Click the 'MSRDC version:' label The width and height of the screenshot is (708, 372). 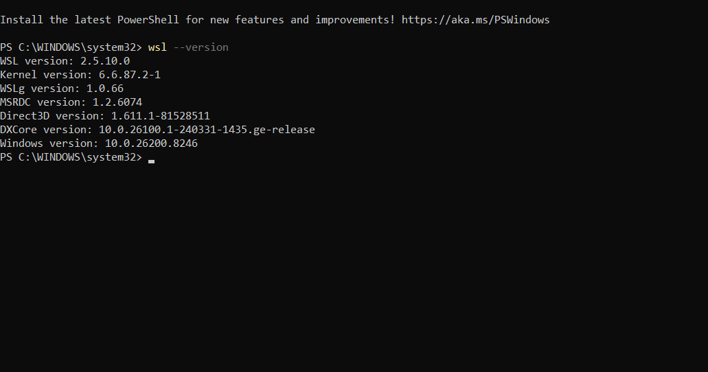pos(43,102)
